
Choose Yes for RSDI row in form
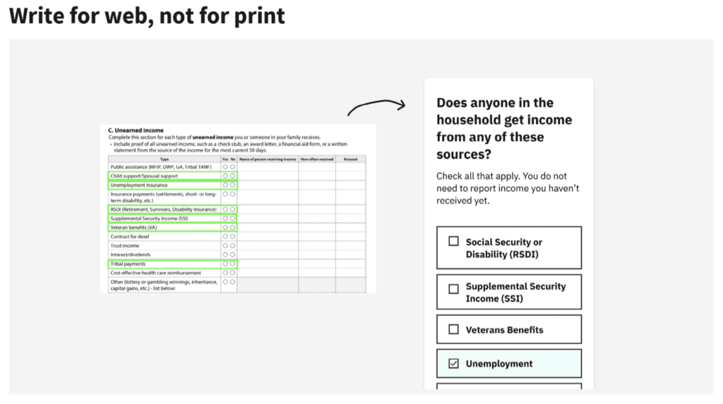225,209
